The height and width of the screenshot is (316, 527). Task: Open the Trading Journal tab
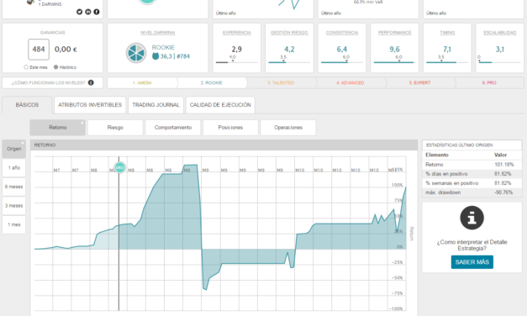pos(156,105)
